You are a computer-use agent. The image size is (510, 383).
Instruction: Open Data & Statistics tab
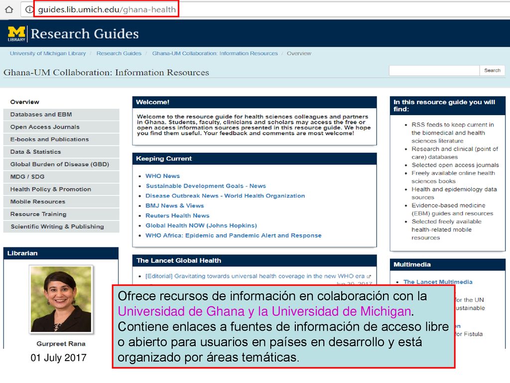coord(61,152)
